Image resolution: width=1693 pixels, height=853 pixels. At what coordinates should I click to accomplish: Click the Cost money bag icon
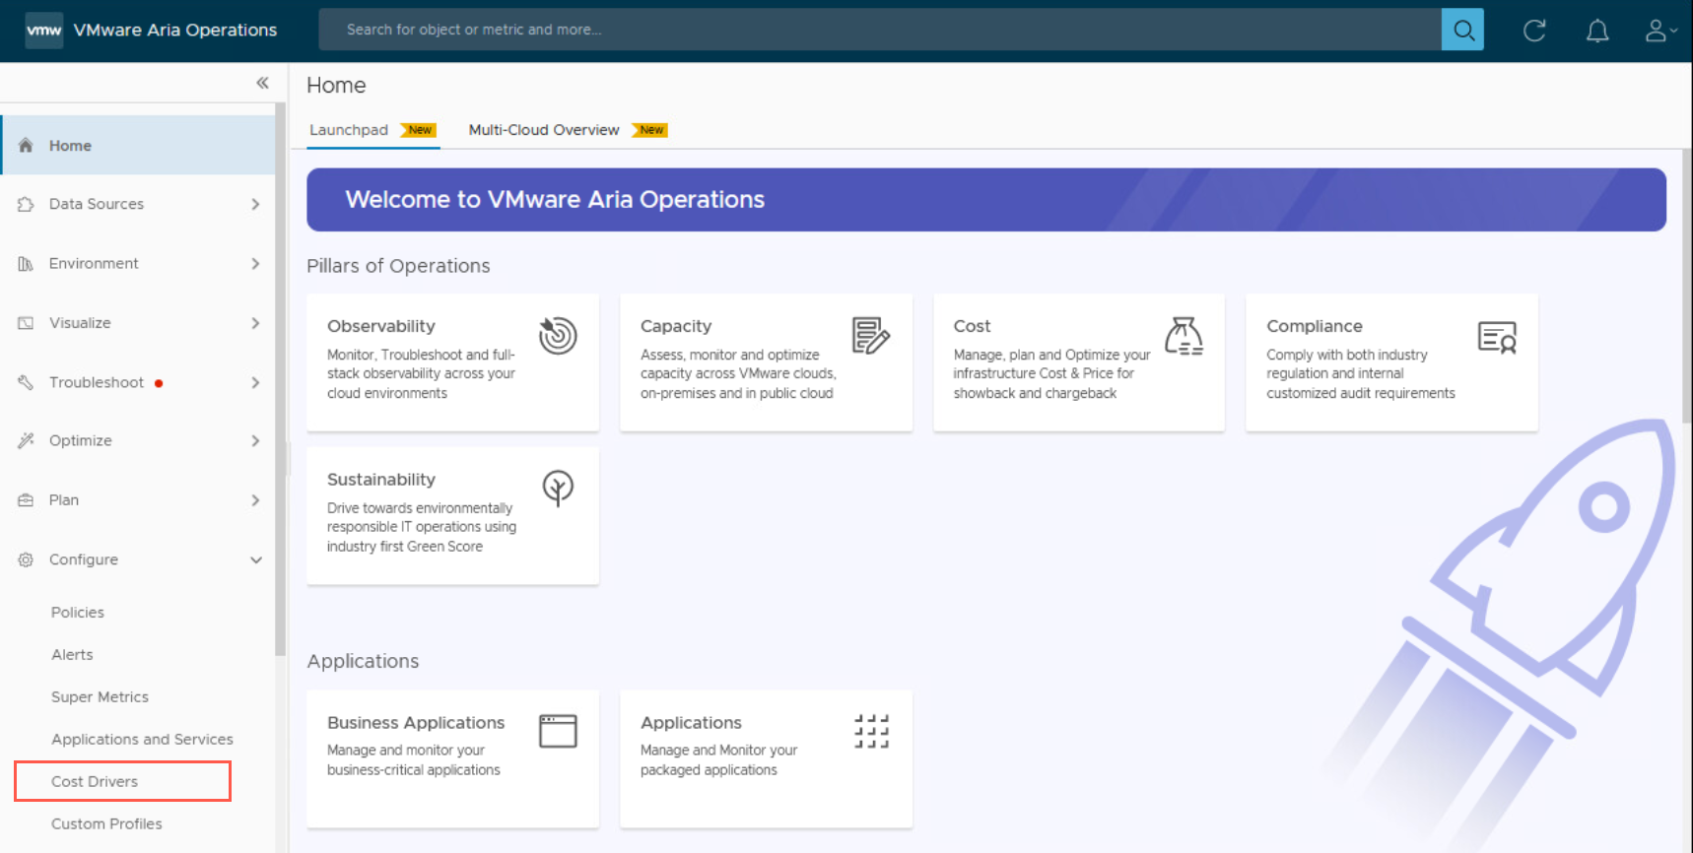coord(1184,336)
